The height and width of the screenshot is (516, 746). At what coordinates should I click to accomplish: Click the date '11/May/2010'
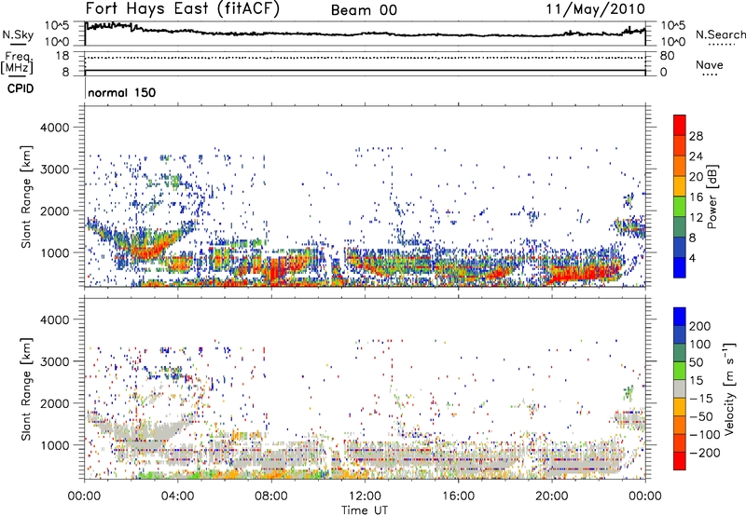pyautogui.click(x=595, y=9)
